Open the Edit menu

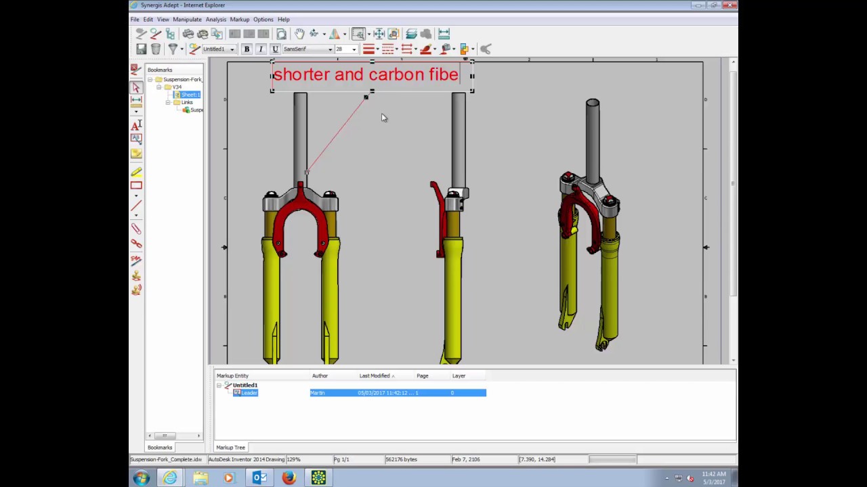tap(148, 19)
